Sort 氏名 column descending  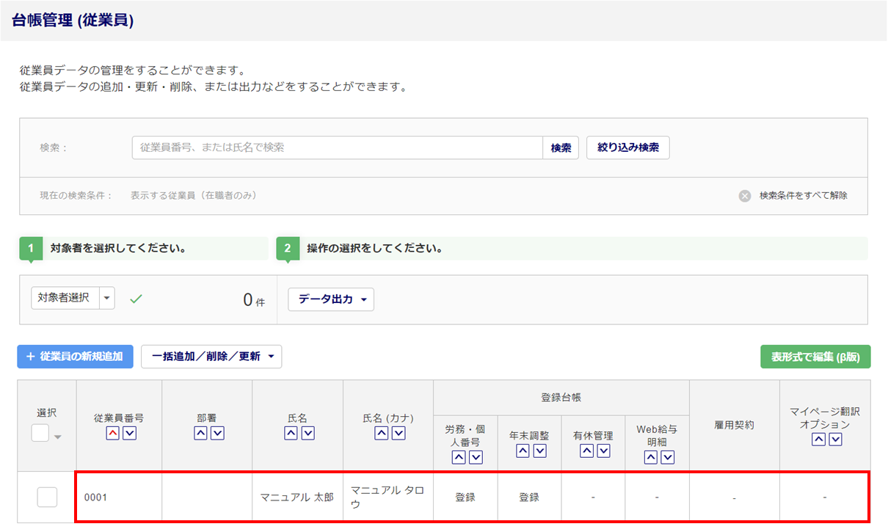tap(308, 434)
